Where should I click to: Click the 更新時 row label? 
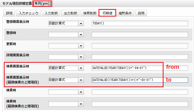[11, 44]
